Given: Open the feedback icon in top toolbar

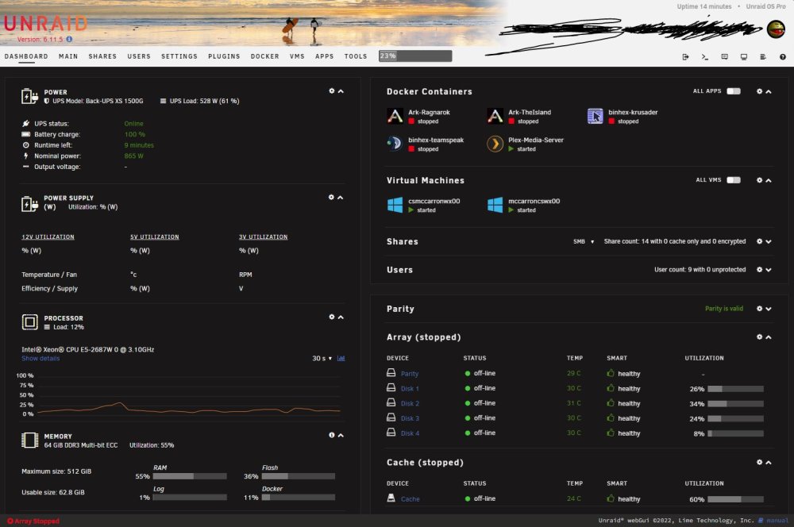Looking at the screenshot, I should tap(724, 56).
